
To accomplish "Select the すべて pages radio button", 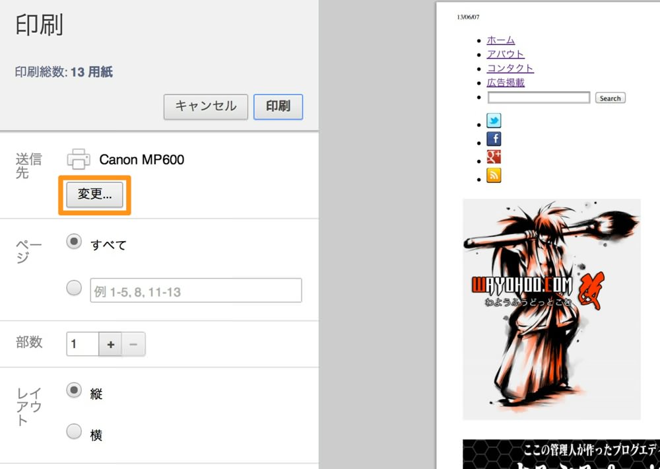I will point(74,242).
